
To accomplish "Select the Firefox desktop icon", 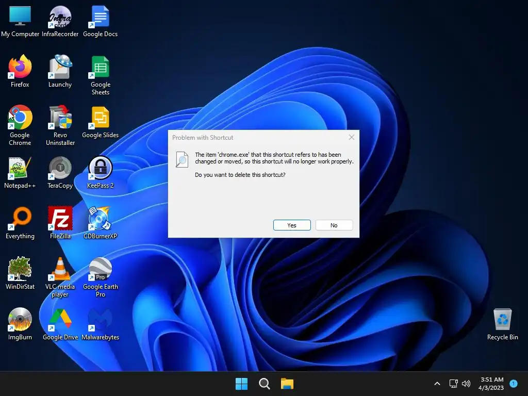I will point(20,71).
